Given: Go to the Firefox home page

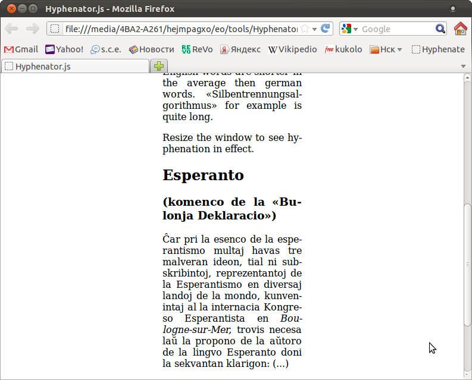Looking at the screenshot, I should tap(460, 29).
